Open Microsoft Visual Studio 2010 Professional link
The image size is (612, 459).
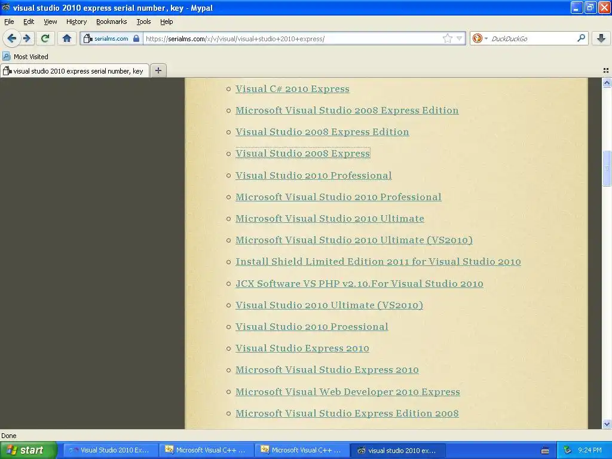pyautogui.click(x=338, y=197)
